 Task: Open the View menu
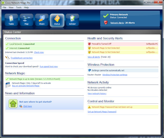(11, 7)
